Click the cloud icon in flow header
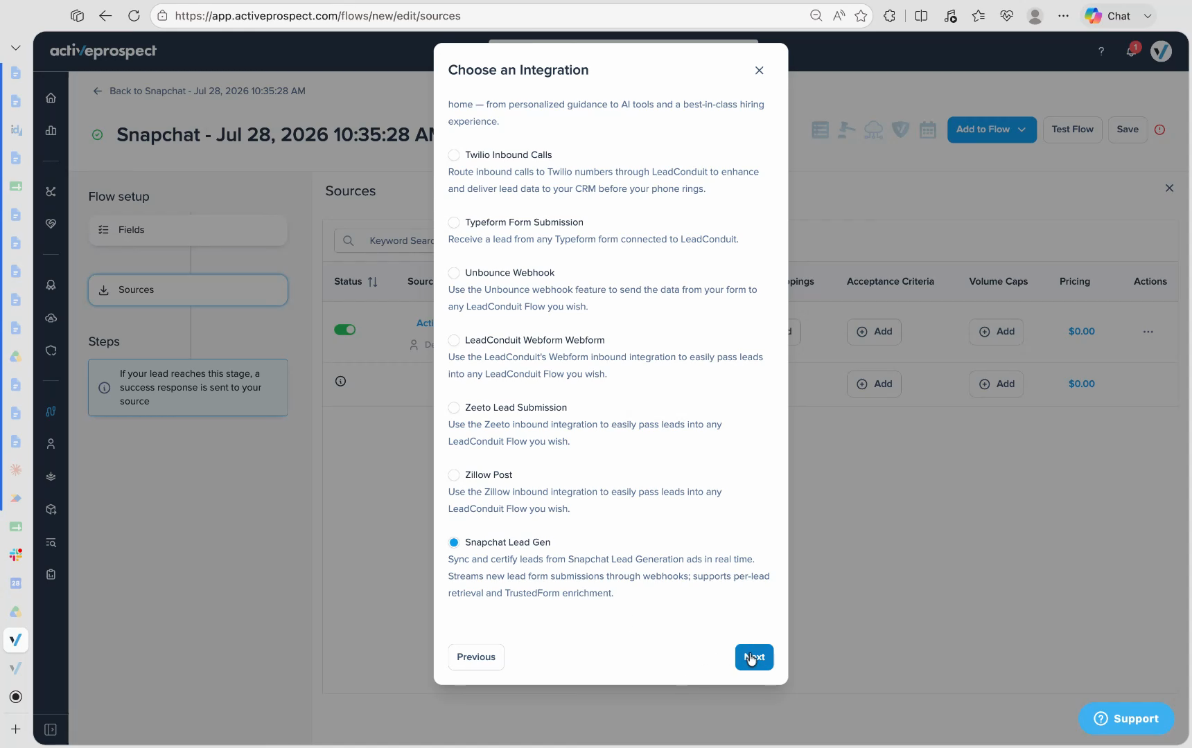1192x748 pixels. point(873,130)
